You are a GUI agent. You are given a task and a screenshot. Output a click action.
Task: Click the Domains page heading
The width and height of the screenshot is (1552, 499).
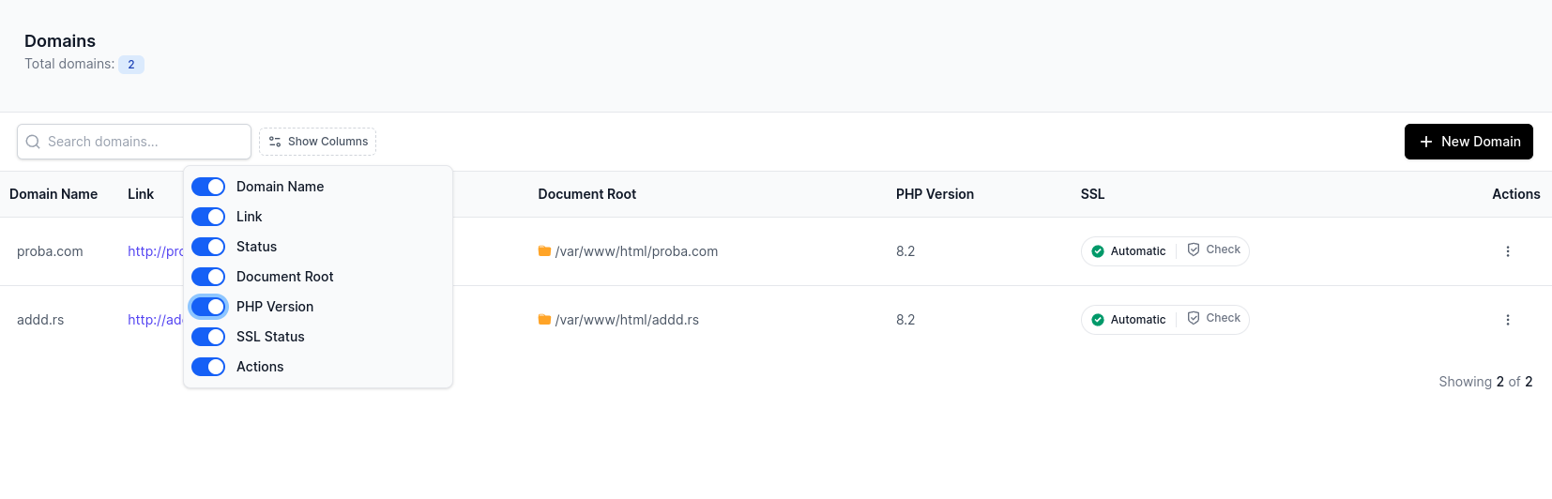tap(60, 41)
